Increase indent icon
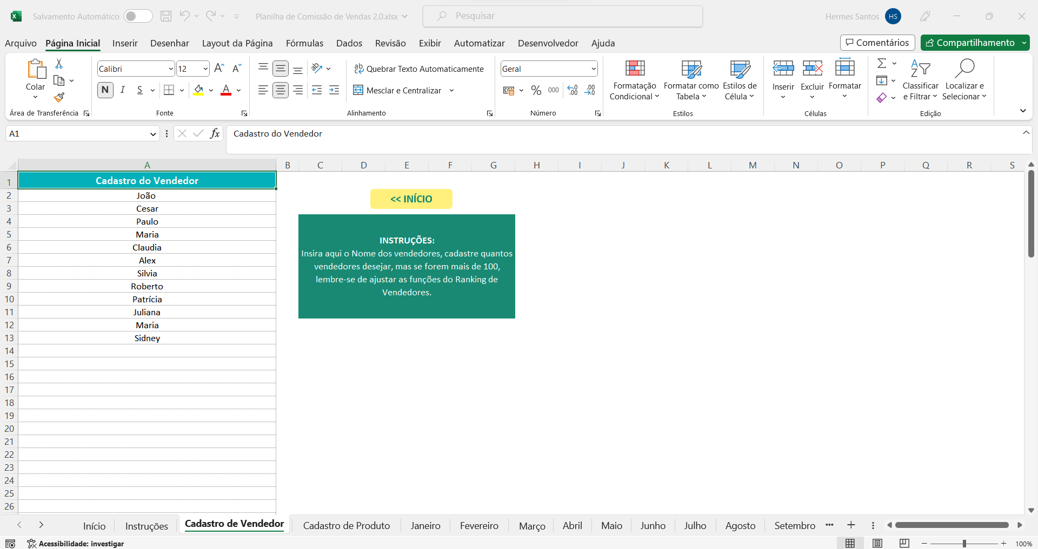Image resolution: width=1038 pixels, height=549 pixels. (x=334, y=90)
